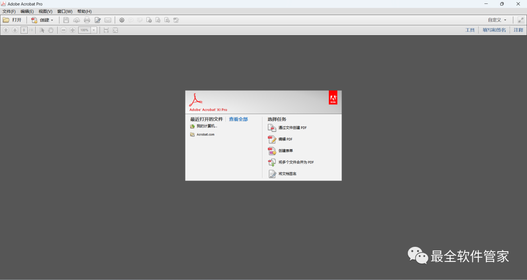Screen dimensions: 527x280
Task: Open the zoom level dropdown arrow
Action: (94, 30)
